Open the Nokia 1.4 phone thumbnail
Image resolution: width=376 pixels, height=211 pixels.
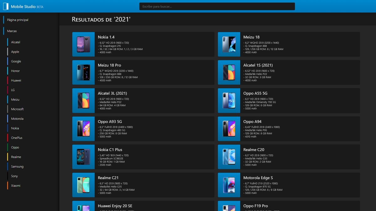pos(83,44)
